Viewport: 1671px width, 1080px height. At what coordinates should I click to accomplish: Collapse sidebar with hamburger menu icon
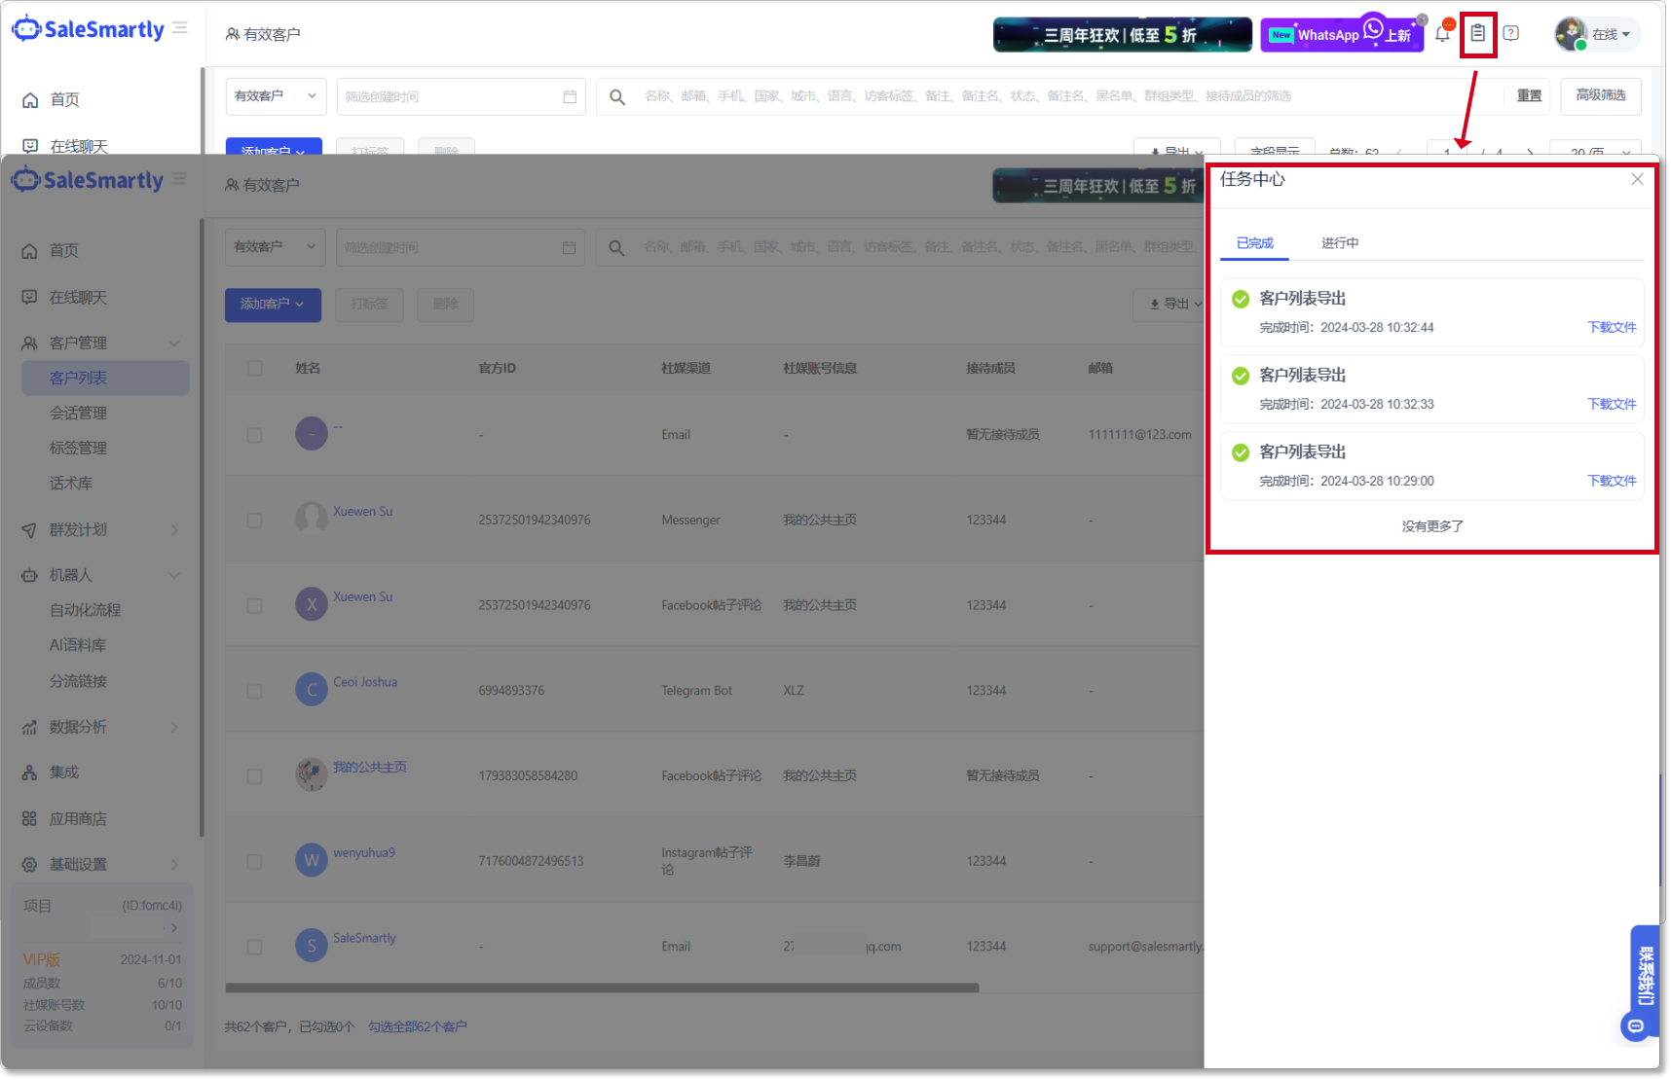180,28
